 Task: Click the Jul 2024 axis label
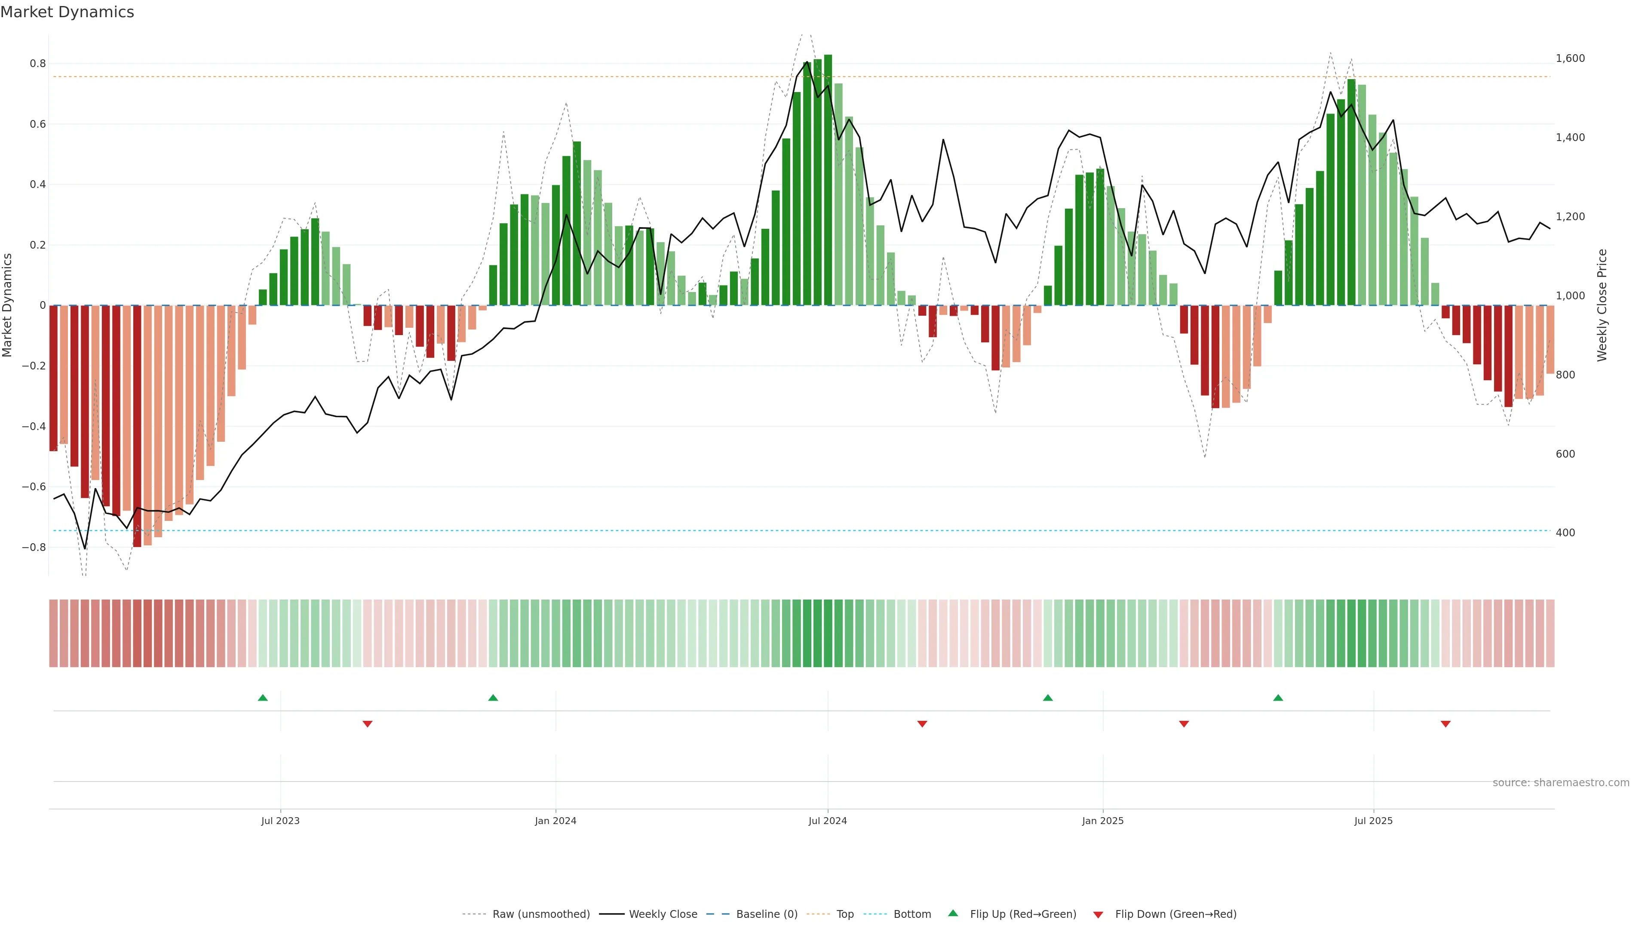tap(827, 821)
